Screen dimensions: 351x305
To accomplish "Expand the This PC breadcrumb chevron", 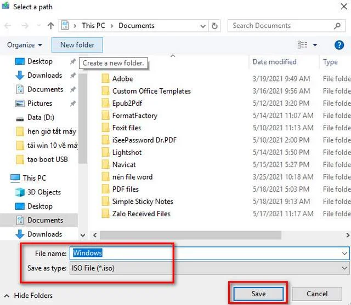I will [x=112, y=26].
